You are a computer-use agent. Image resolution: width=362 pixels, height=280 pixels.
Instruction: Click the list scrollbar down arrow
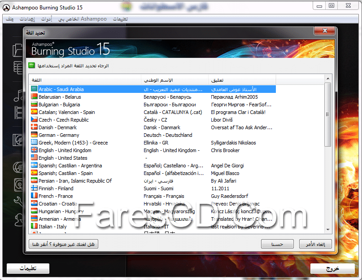(x=328, y=230)
